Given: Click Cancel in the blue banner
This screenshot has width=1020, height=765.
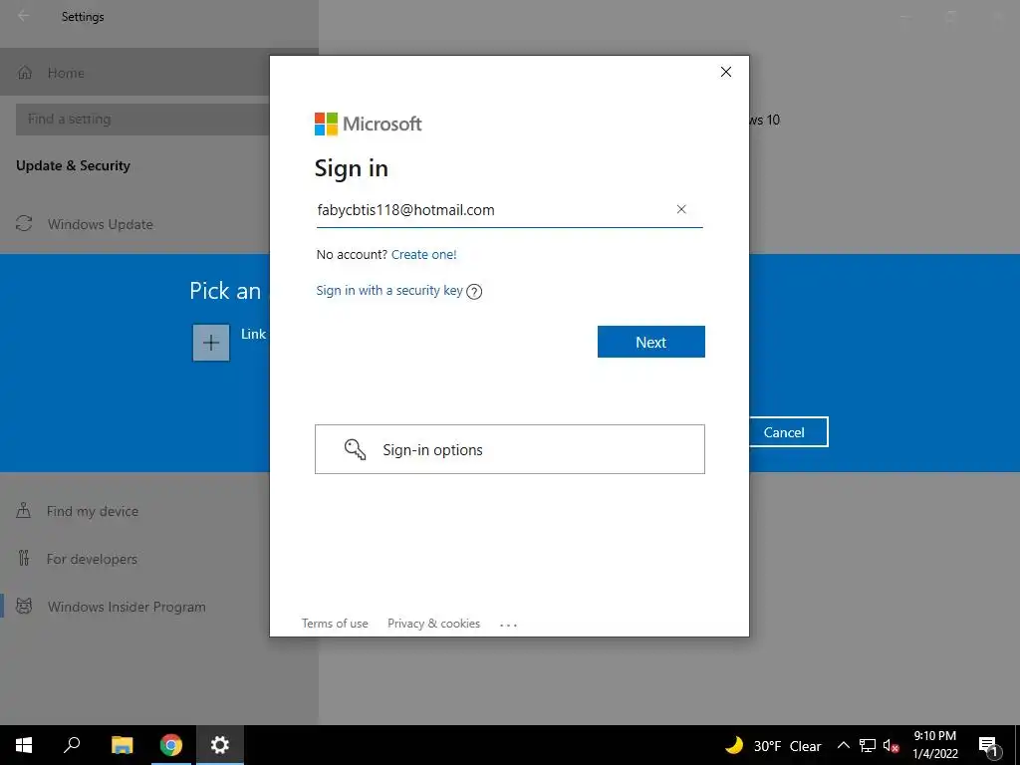Looking at the screenshot, I should pyautogui.click(x=784, y=432).
